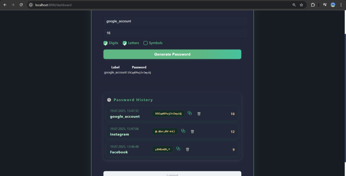The height and width of the screenshot is (176, 346).
Task: Open browser extensions menu
Action: tap(313, 5)
